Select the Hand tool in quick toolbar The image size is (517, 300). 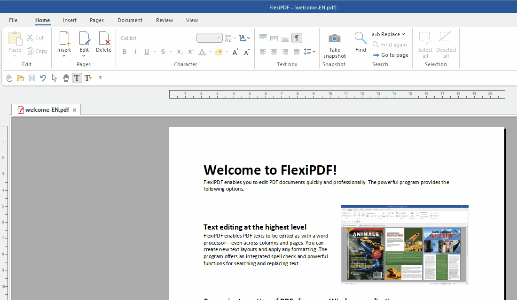pyautogui.click(x=66, y=78)
